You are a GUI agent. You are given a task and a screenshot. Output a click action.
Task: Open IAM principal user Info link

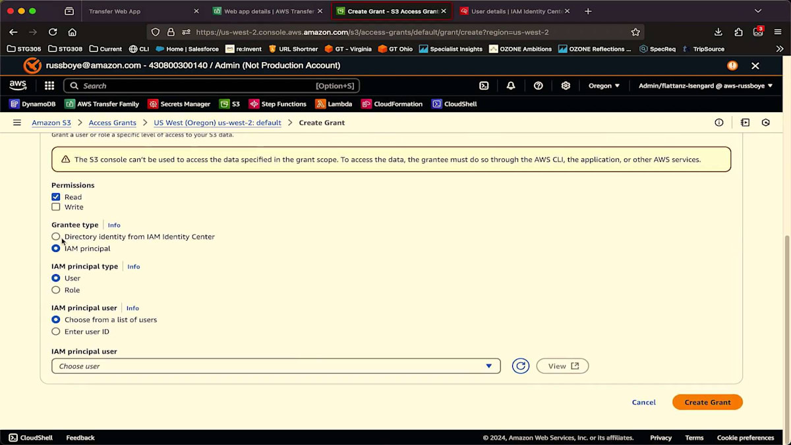coord(132,308)
